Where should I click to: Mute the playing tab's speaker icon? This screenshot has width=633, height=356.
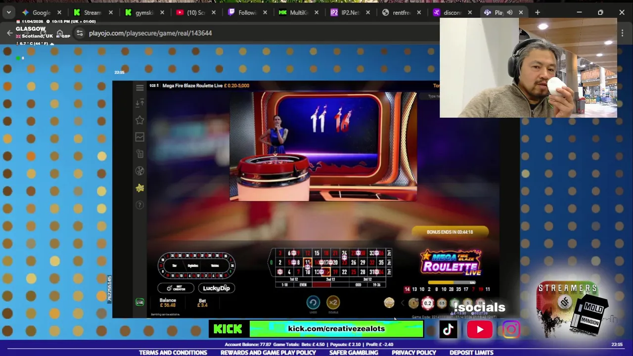click(x=510, y=12)
